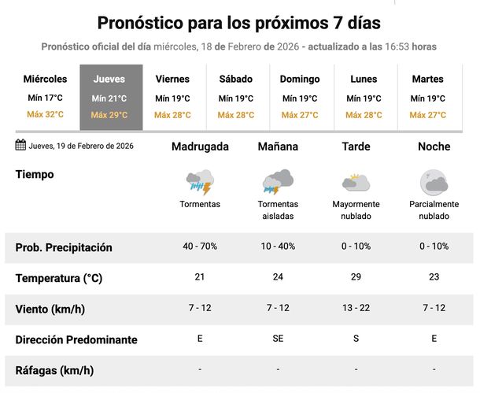Switch to the Viernes forecast tab
480x393 pixels.
pyautogui.click(x=172, y=97)
